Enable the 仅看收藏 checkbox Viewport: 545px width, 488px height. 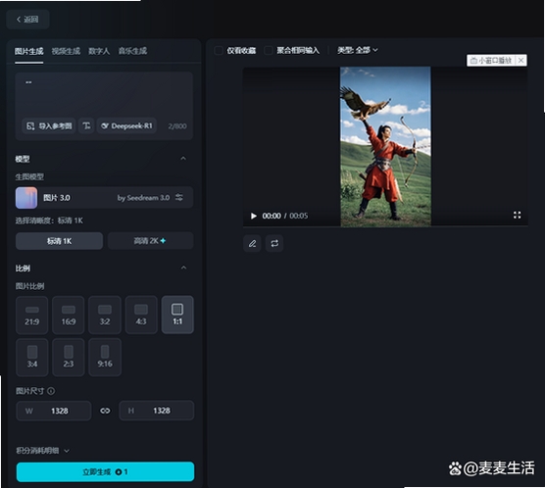pos(219,50)
